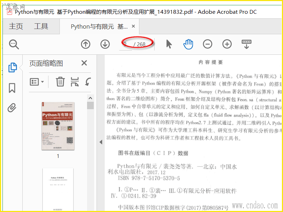Click the thumbnail panel scrollbar handle
Image resolution: width=283 pixels, height=212 pixels.
(x=90, y=105)
